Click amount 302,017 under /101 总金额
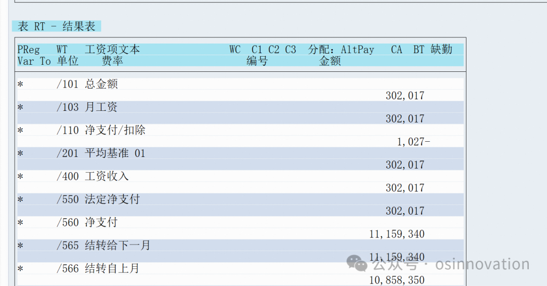 click(405, 96)
